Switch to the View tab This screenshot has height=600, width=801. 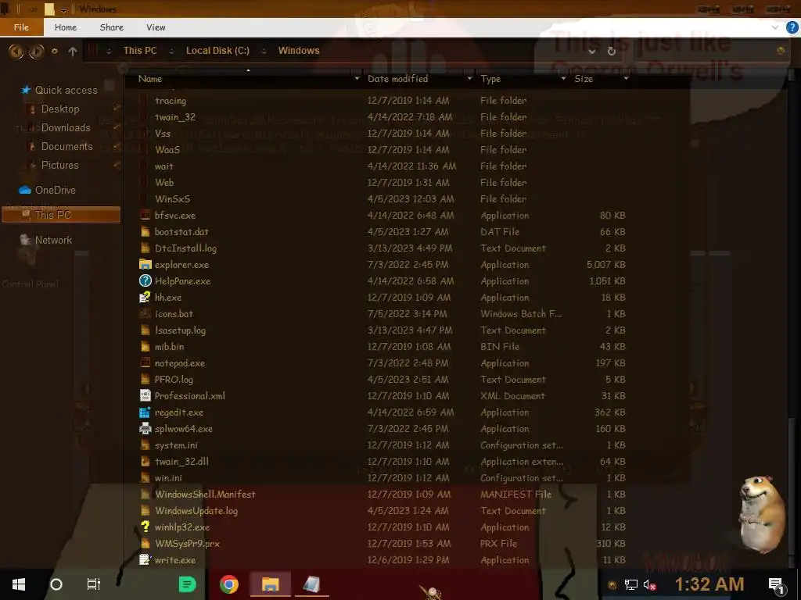click(156, 27)
